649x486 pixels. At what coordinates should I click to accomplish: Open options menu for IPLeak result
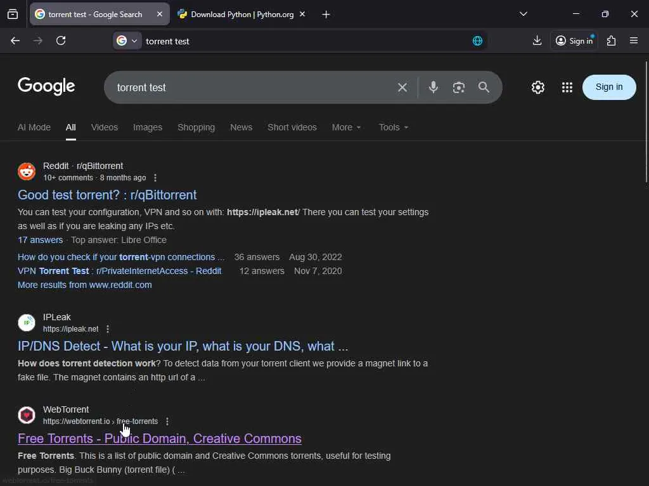[x=108, y=329]
